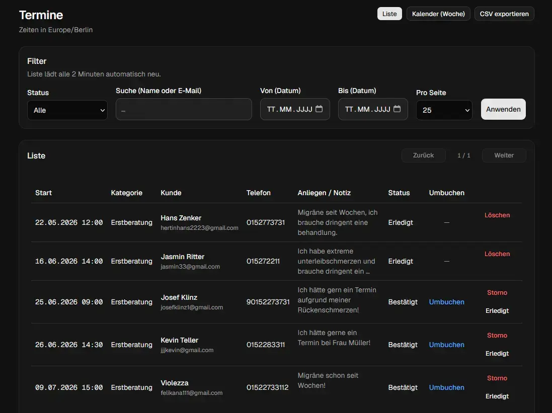Click the Umbuchen column header
552x413 pixels.
446,193
